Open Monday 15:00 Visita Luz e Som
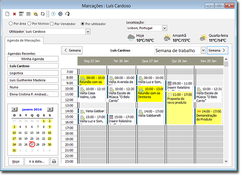Image resolution: width=242 pixels, height=177 pixels. coord(92,119)
